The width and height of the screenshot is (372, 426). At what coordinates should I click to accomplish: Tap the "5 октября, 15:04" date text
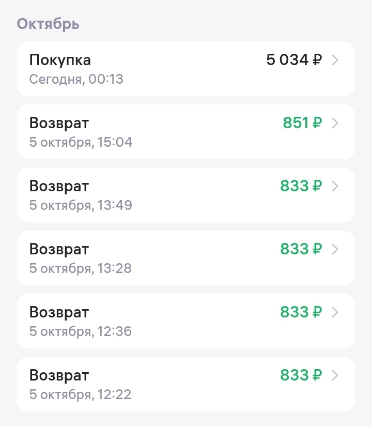[81, 142]
